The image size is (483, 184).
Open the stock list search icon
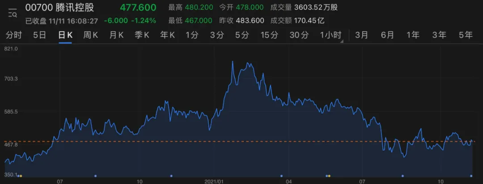click(x=13, y=13)
